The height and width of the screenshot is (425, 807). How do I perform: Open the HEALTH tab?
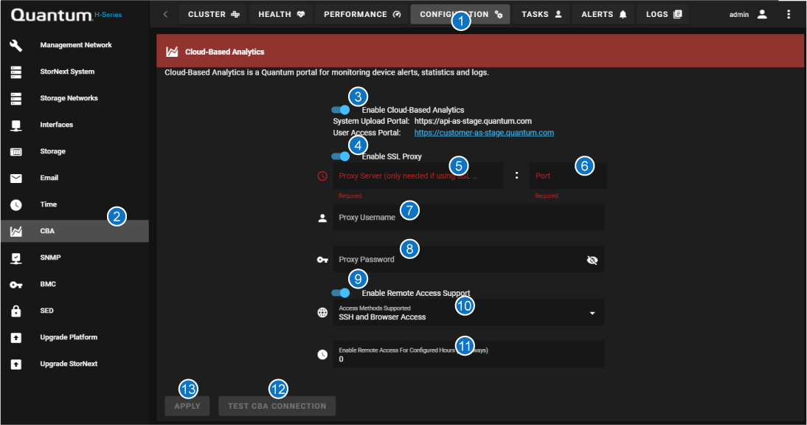click(281, 15)
